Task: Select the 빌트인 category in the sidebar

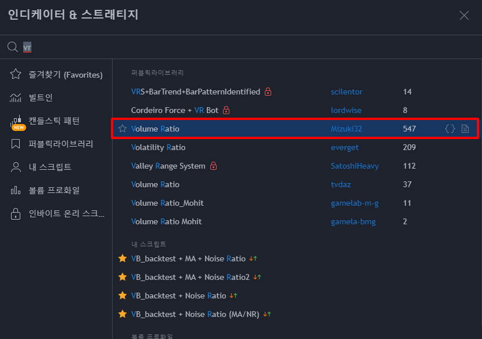Action: pos(41,98)
